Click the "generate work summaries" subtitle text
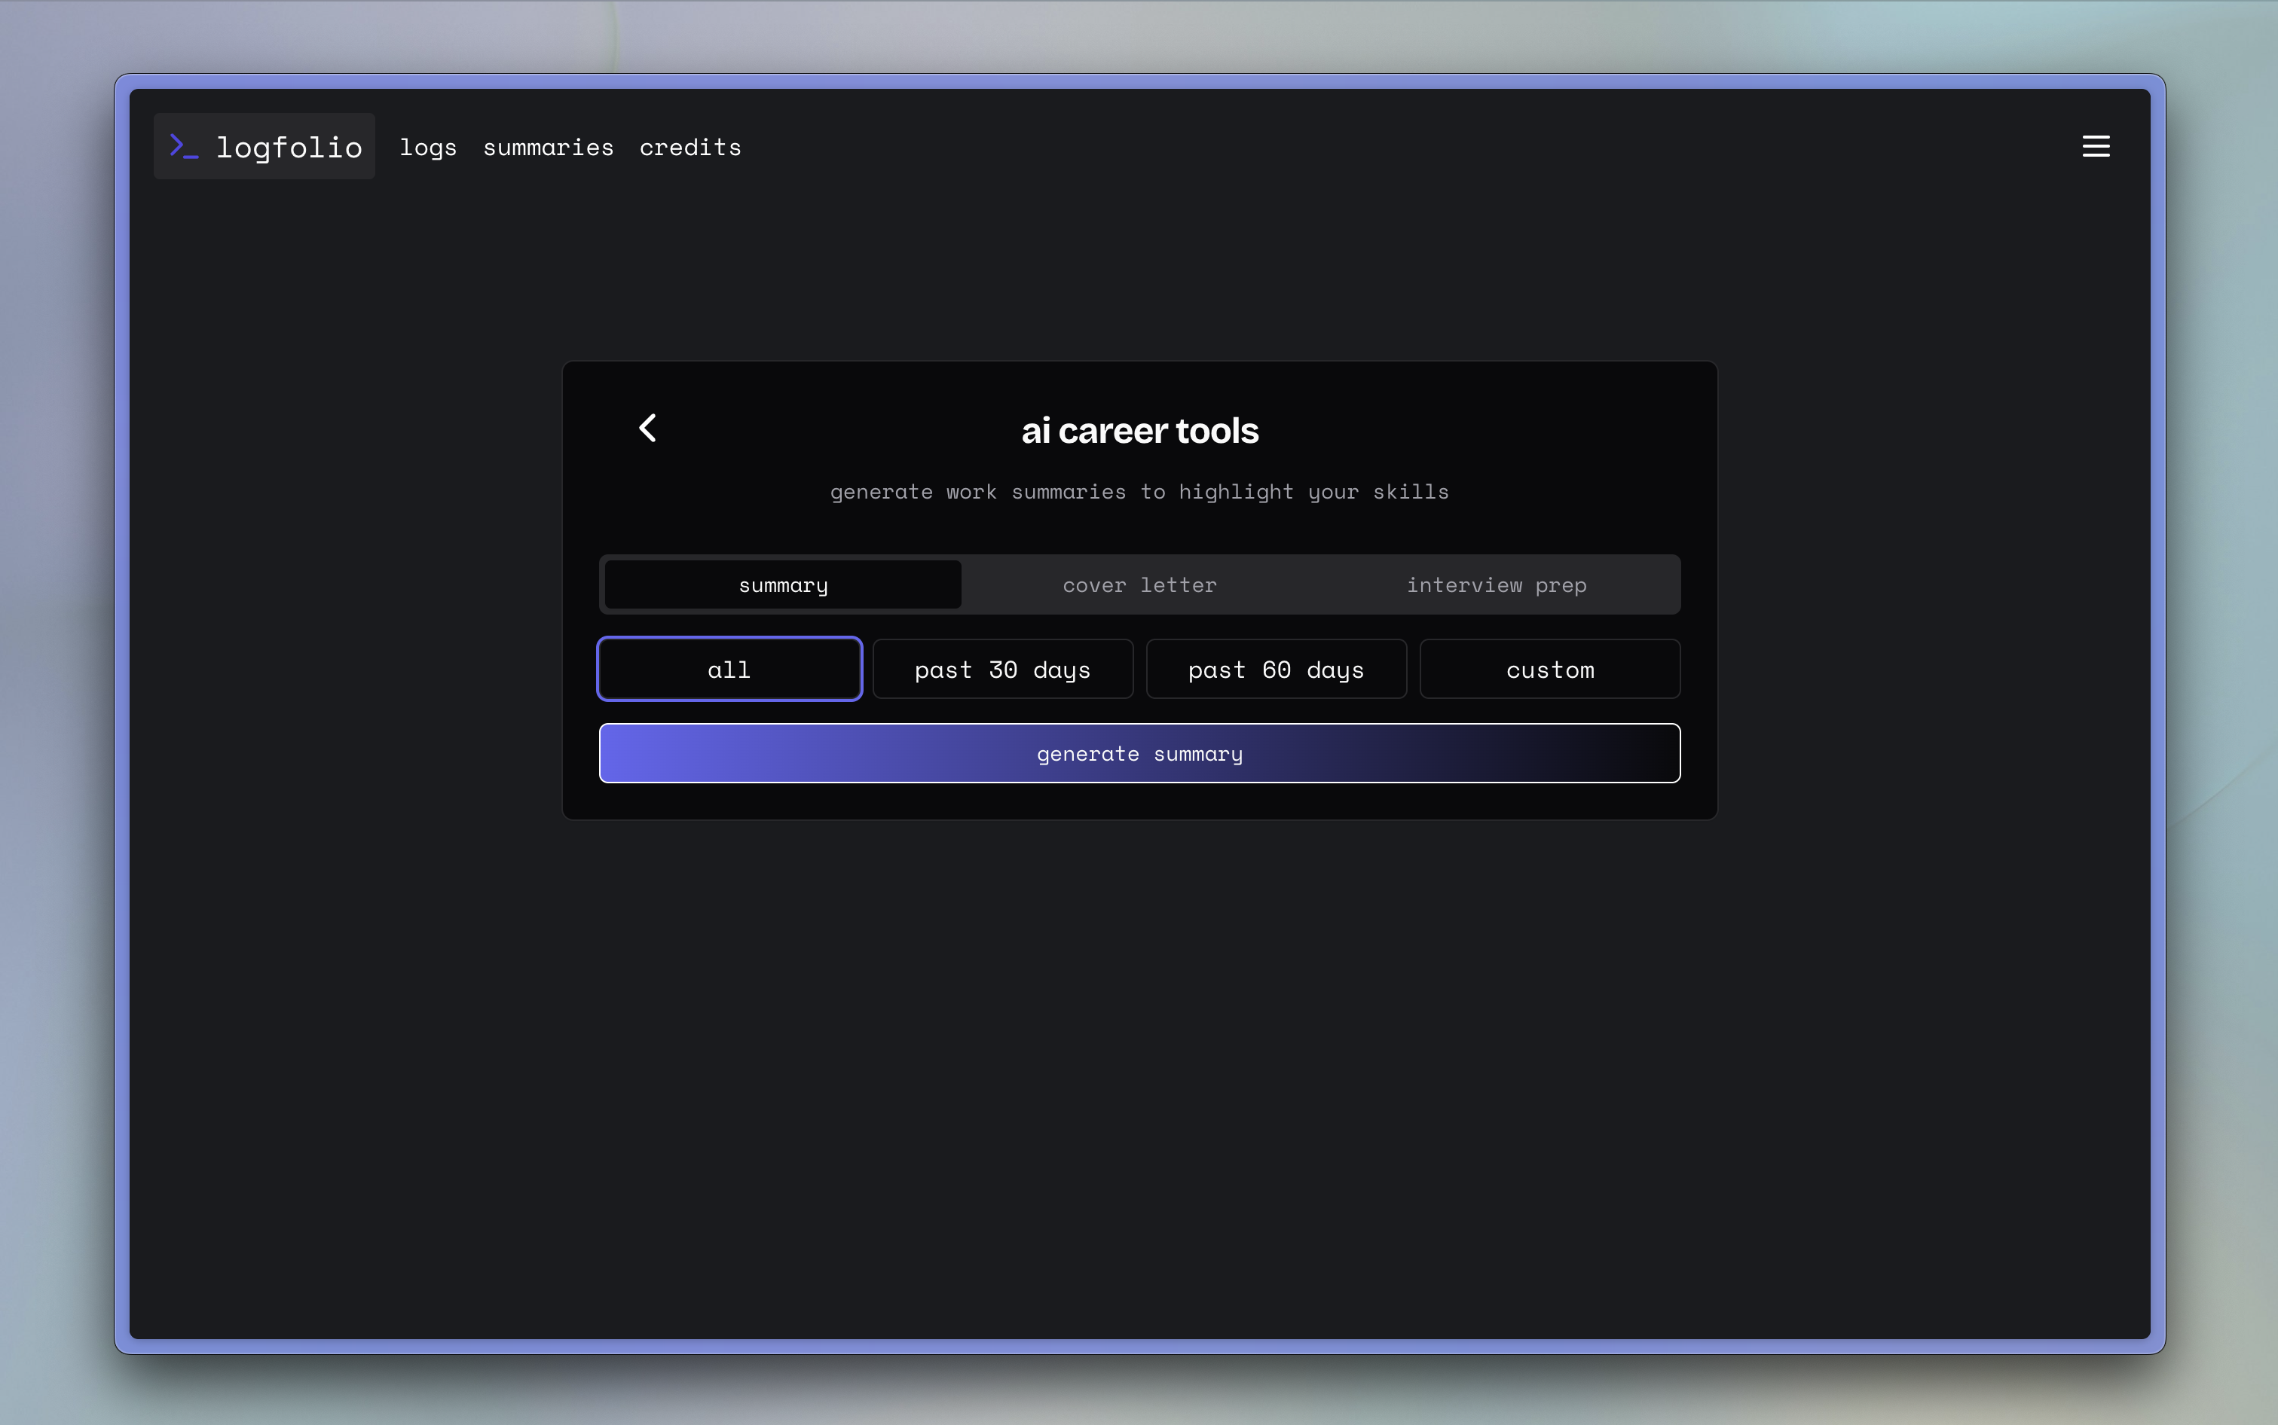 [1139, 491]
